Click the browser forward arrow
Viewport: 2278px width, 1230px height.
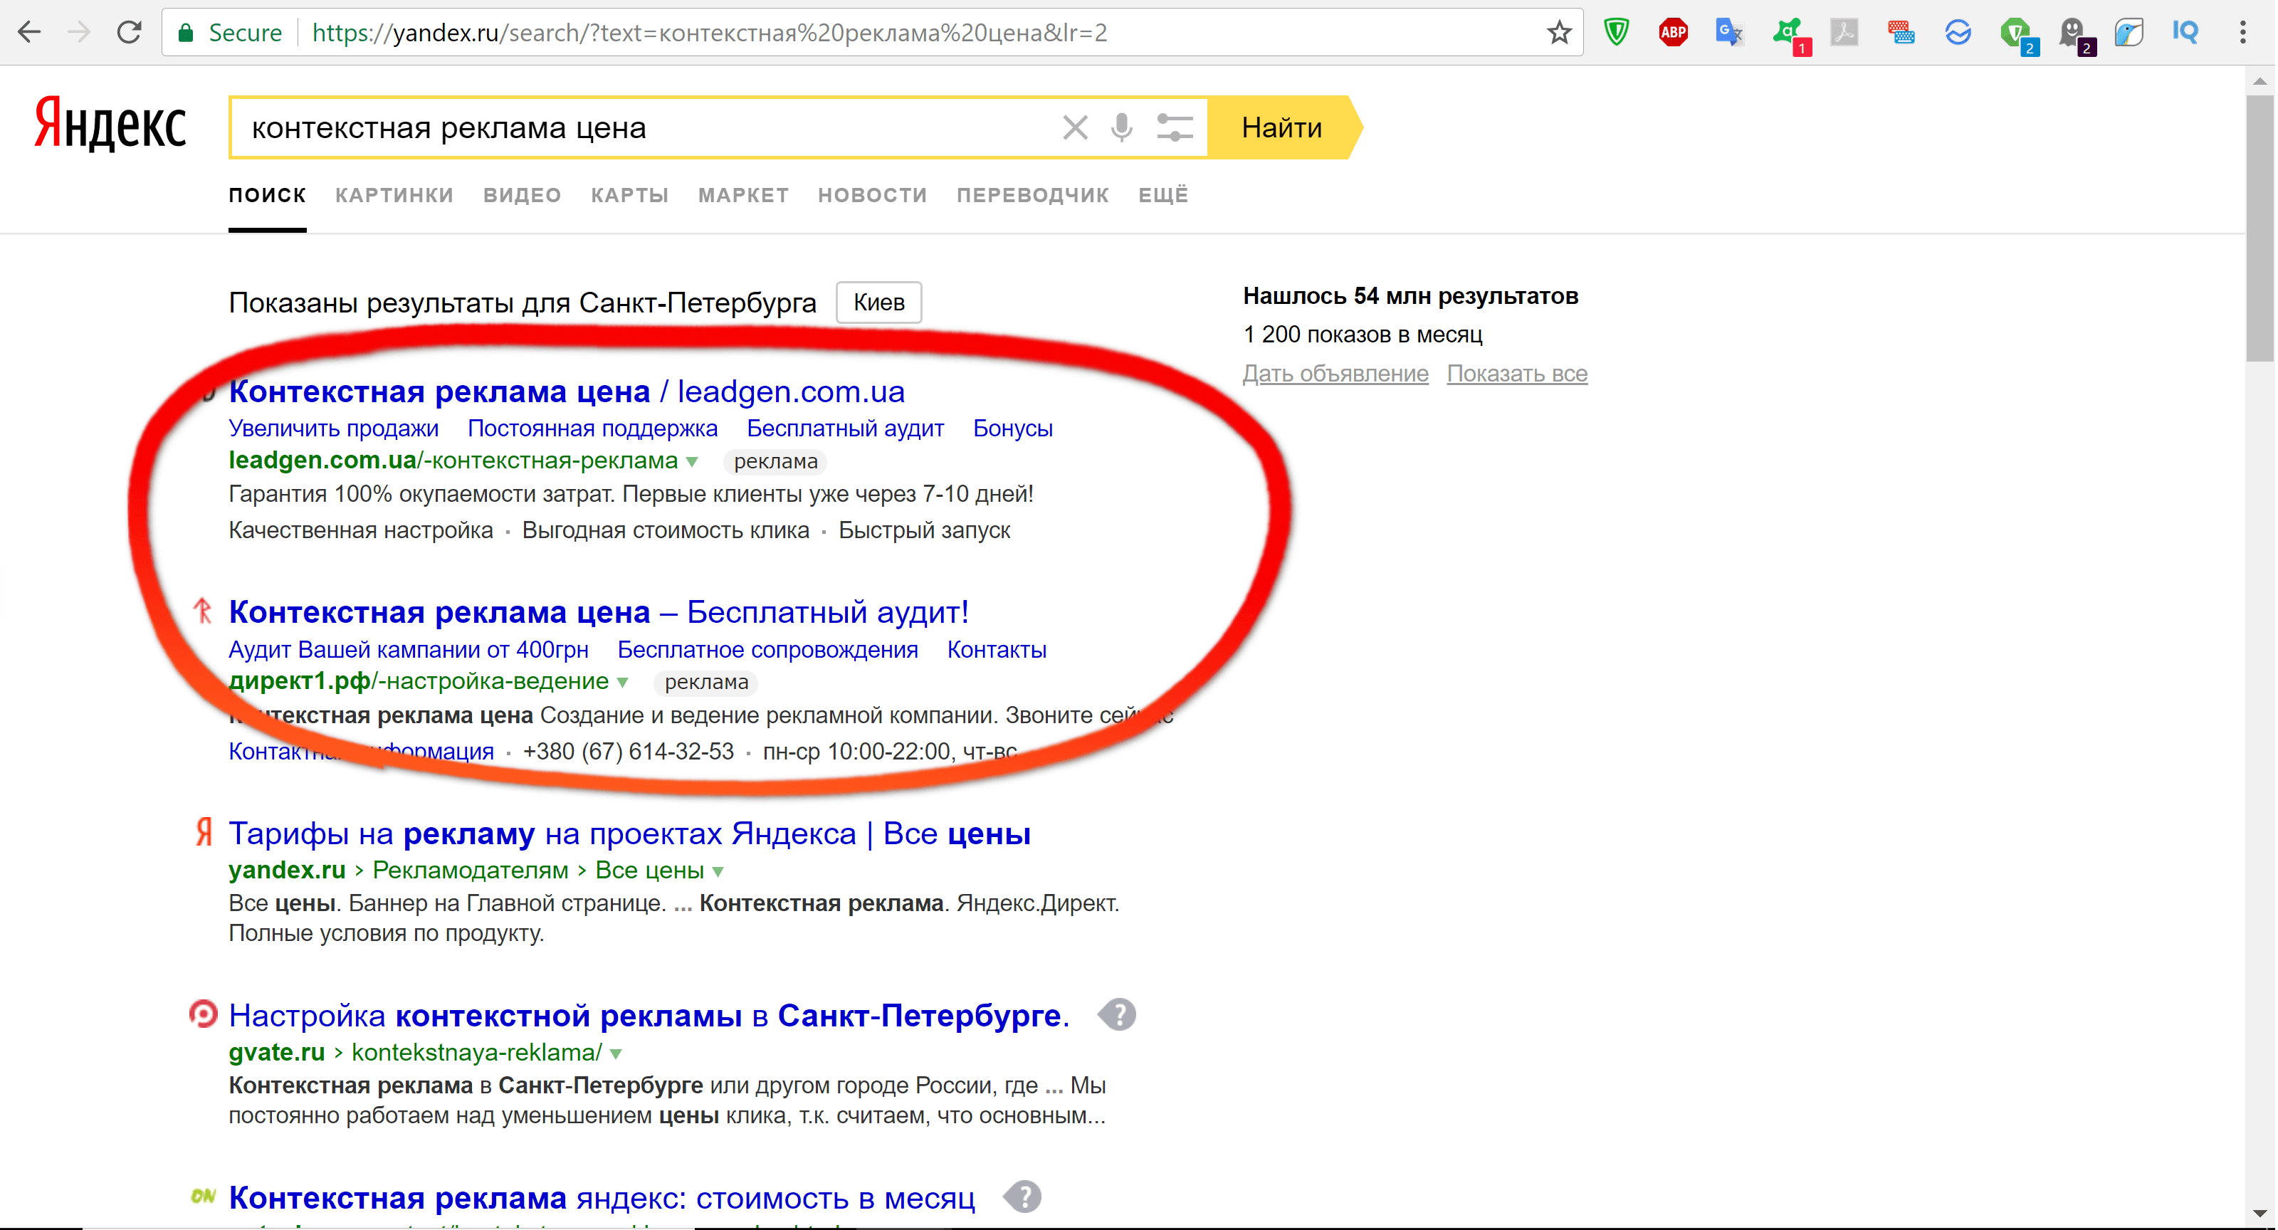(80, 33)
